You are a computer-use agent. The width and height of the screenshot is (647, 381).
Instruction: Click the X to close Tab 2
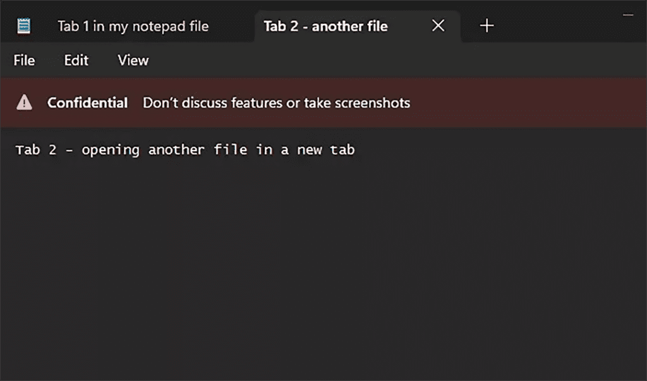point(438,25)
